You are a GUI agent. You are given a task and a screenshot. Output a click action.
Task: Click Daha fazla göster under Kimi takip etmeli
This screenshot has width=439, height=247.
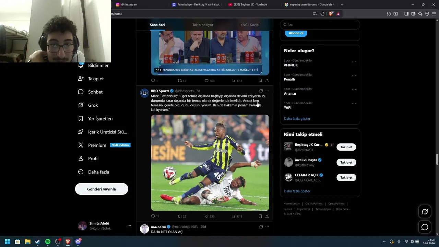(297, 191)
